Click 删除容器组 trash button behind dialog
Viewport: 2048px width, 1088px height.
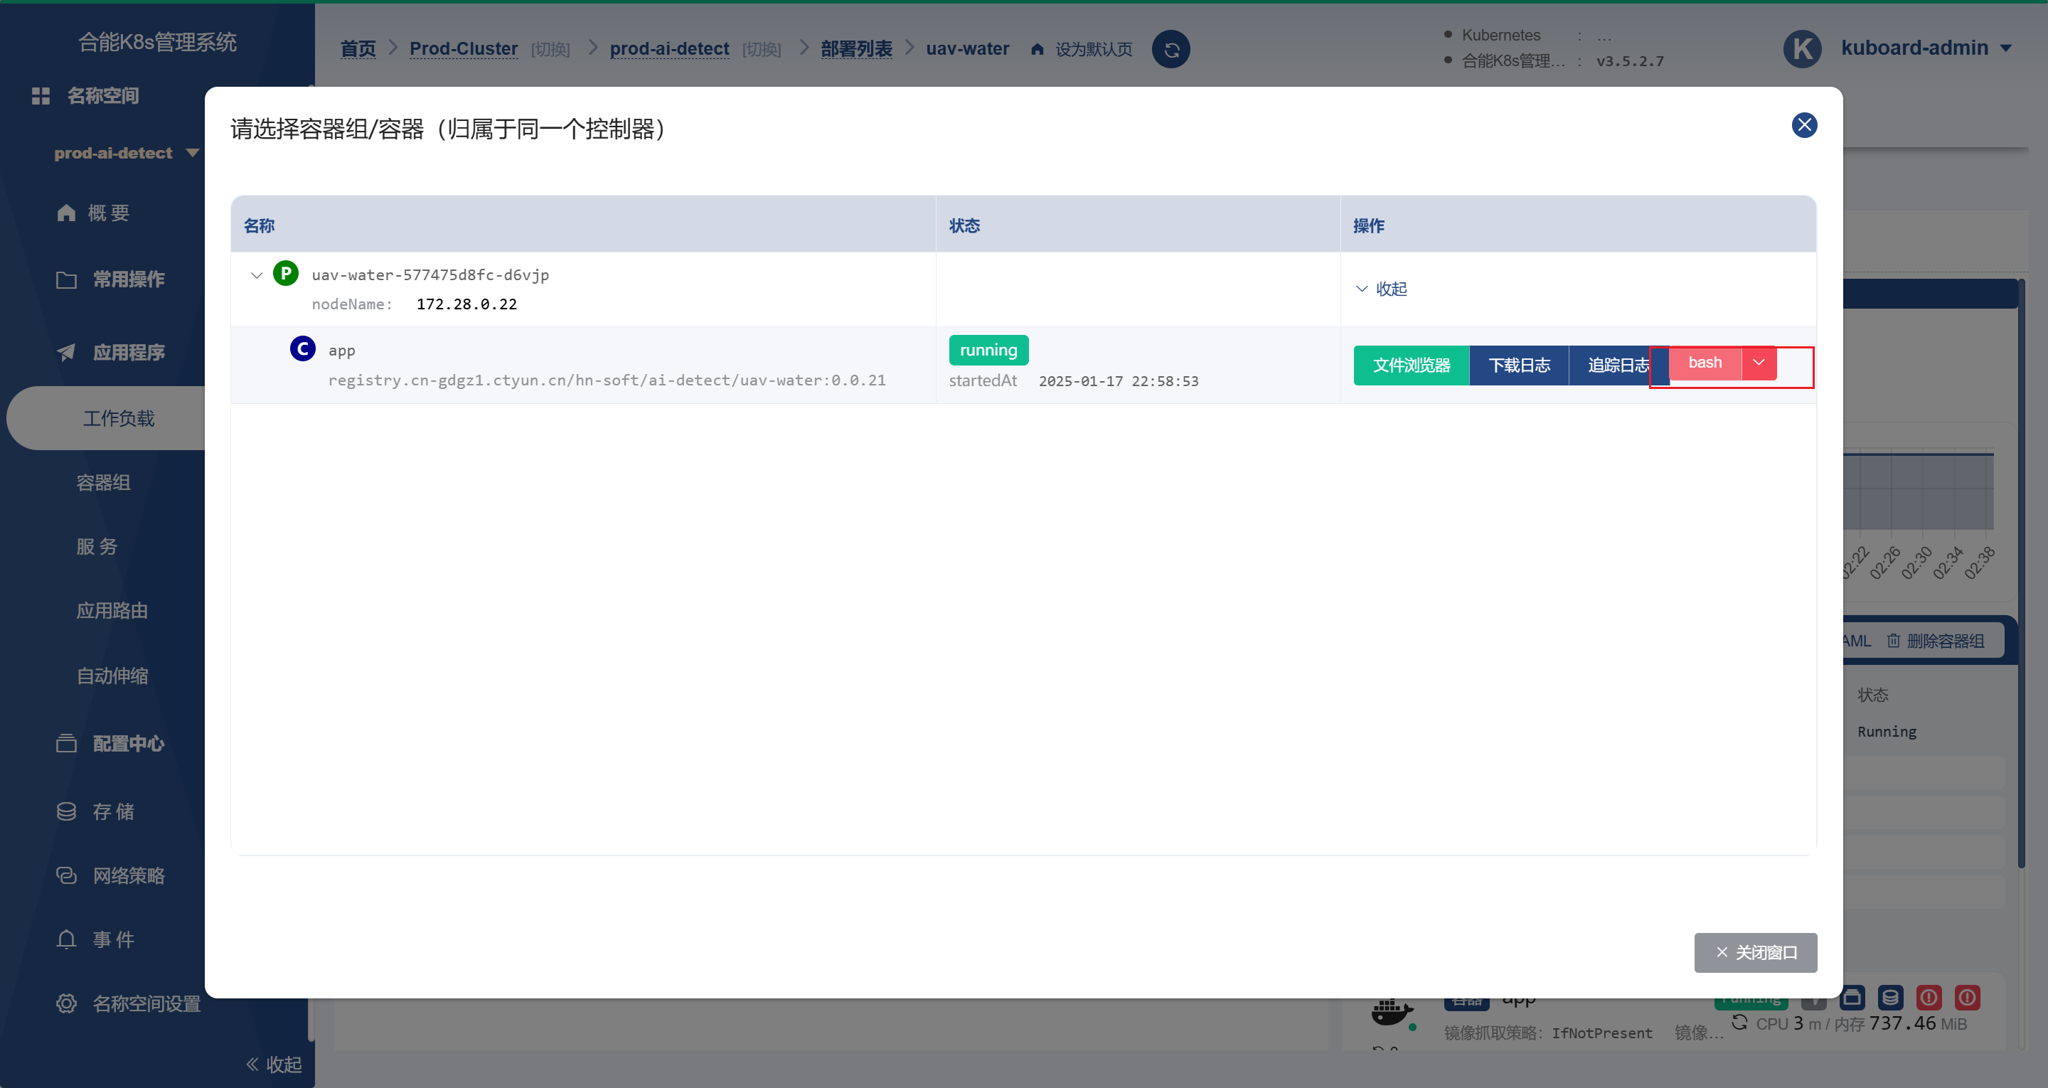(x=1935, y=641)
